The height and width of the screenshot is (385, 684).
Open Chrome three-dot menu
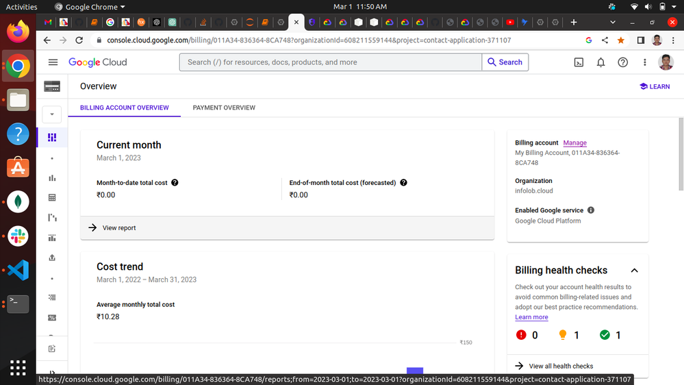(x=673, y=40)
